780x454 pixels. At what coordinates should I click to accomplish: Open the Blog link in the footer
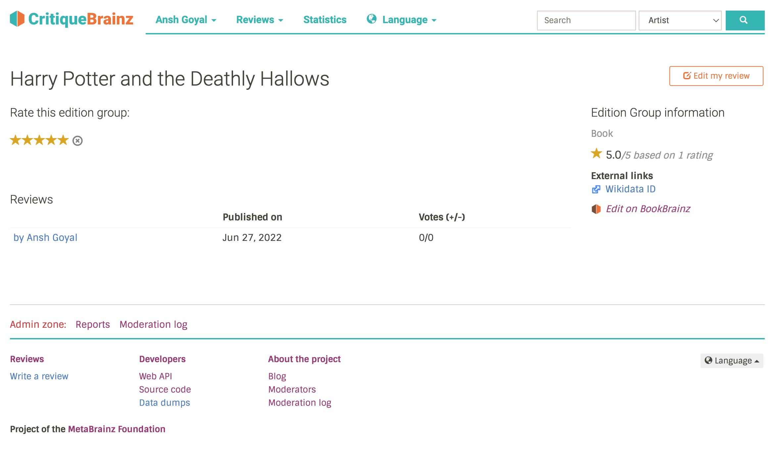click(277, 376)
